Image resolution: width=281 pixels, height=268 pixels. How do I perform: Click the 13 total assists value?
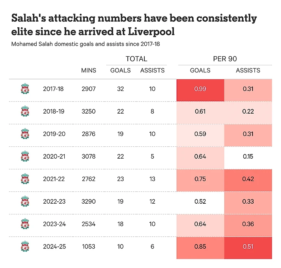point(152,179)
